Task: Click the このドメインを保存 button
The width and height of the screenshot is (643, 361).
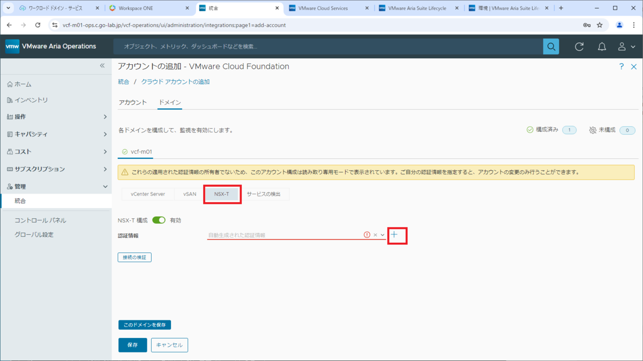Action: 145,325
